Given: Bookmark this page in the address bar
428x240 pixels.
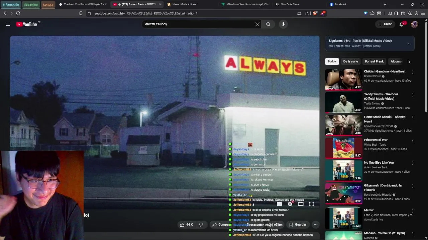Looking at the screenshot, I should 81,13.
